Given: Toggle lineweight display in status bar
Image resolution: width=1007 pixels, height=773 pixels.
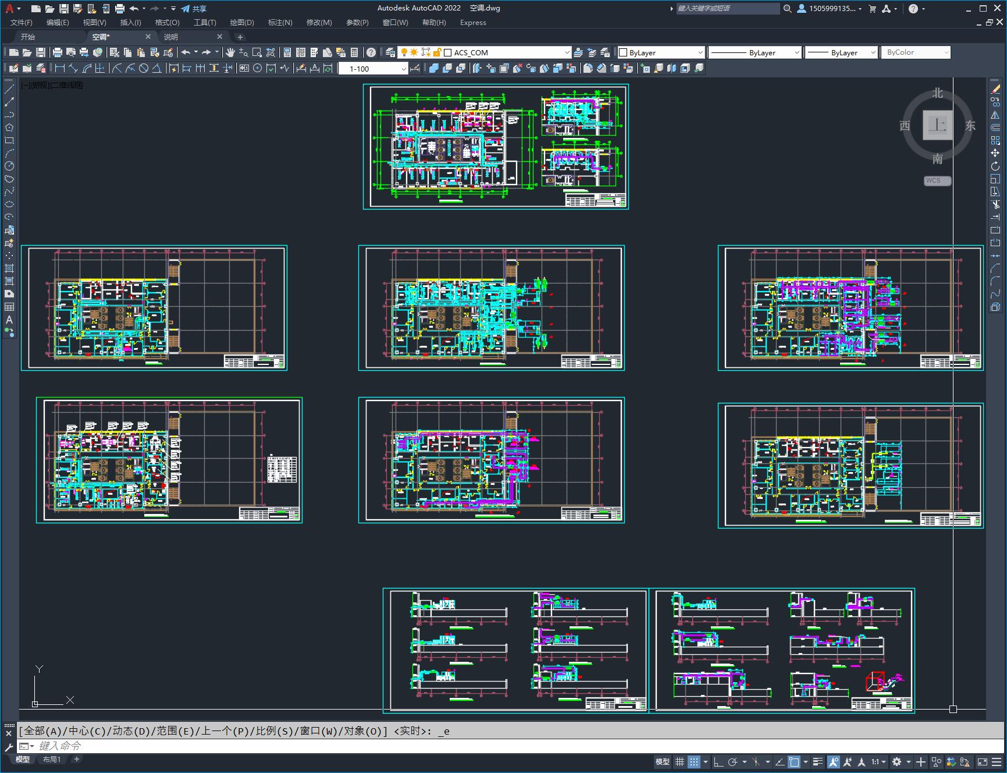Looking at the screenshot, I should [818, 761].
